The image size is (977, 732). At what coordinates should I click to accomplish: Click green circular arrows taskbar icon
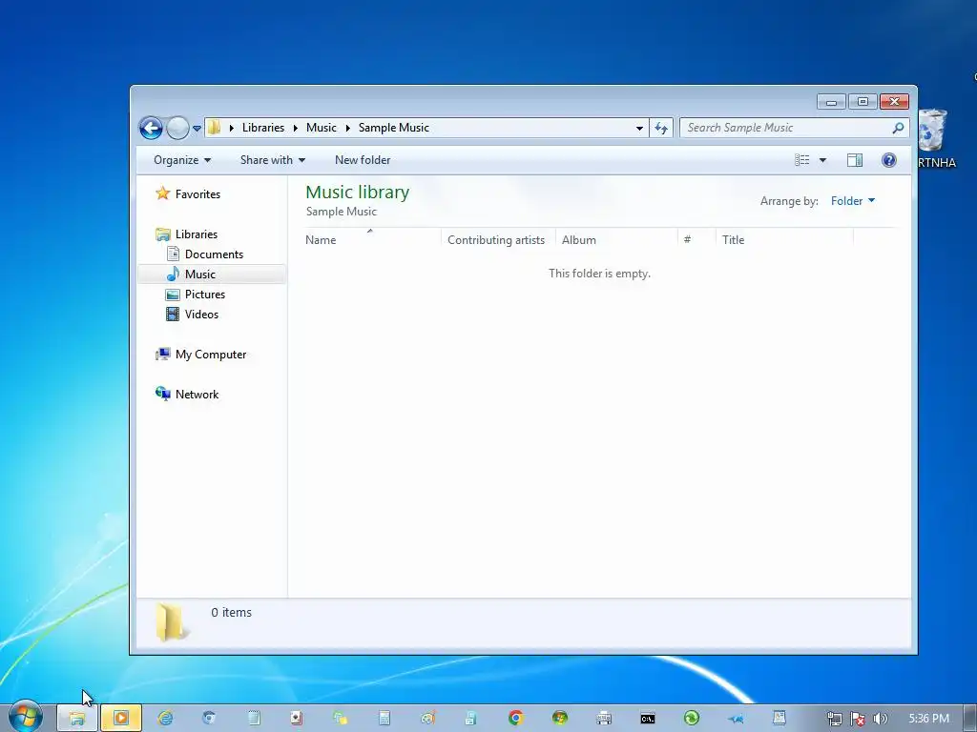click(x=692, y=719)
